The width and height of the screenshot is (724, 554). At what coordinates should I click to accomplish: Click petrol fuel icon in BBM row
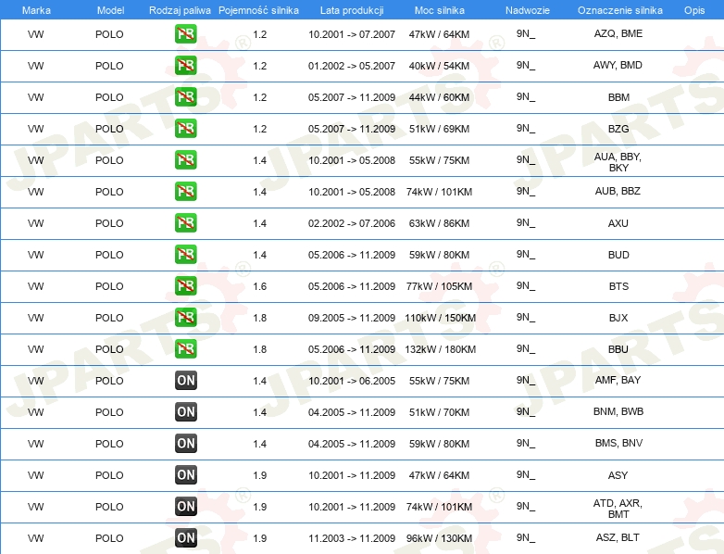(185, 96)
